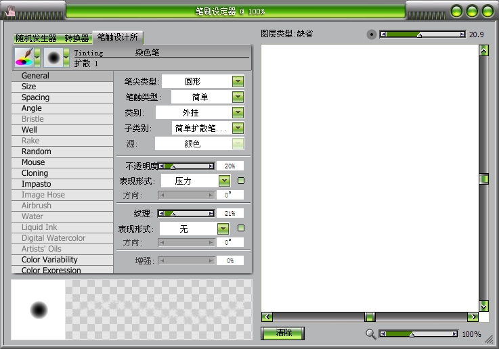Click left arrow of brush size slider
Viewport: 499px width, 349px height.
[383, 34]
